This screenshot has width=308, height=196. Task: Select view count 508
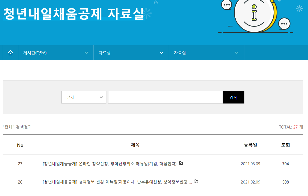(285, 182)
